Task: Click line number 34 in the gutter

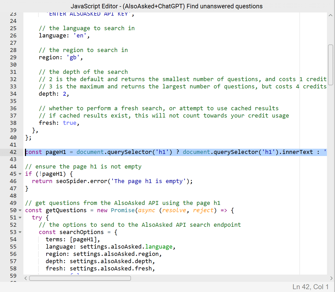Action: tap(13, 94)
